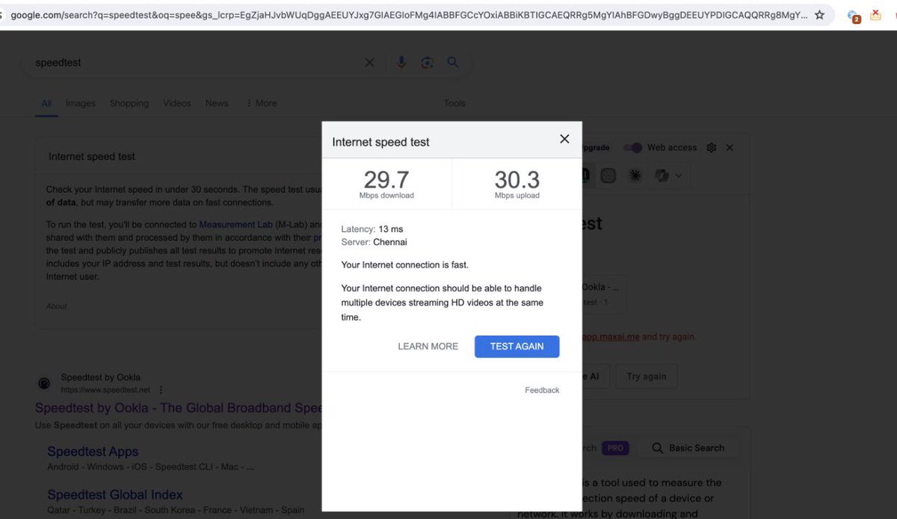
Task: Open the Speedtest Global Index sitelink
Action: [x=115, y=494]
